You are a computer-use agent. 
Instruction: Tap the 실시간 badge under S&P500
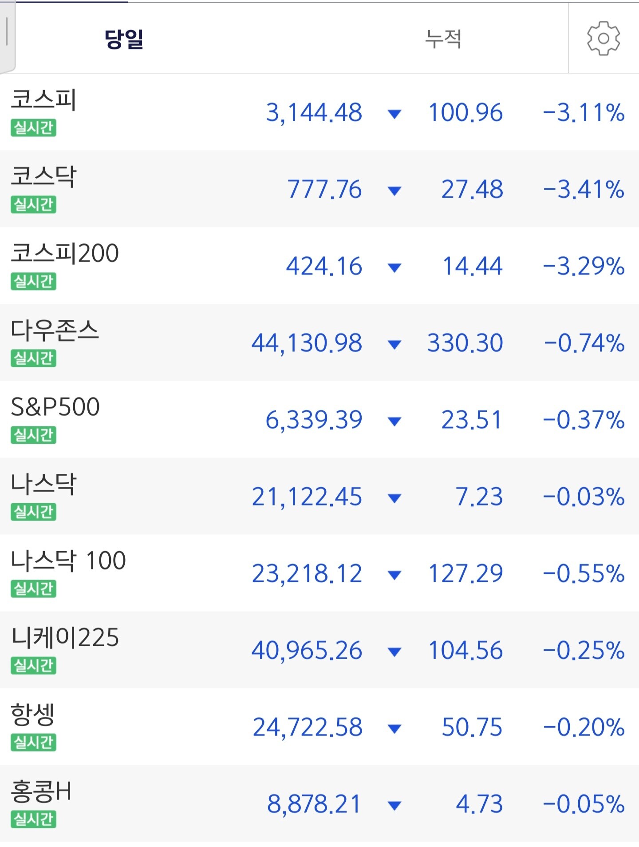34,434
